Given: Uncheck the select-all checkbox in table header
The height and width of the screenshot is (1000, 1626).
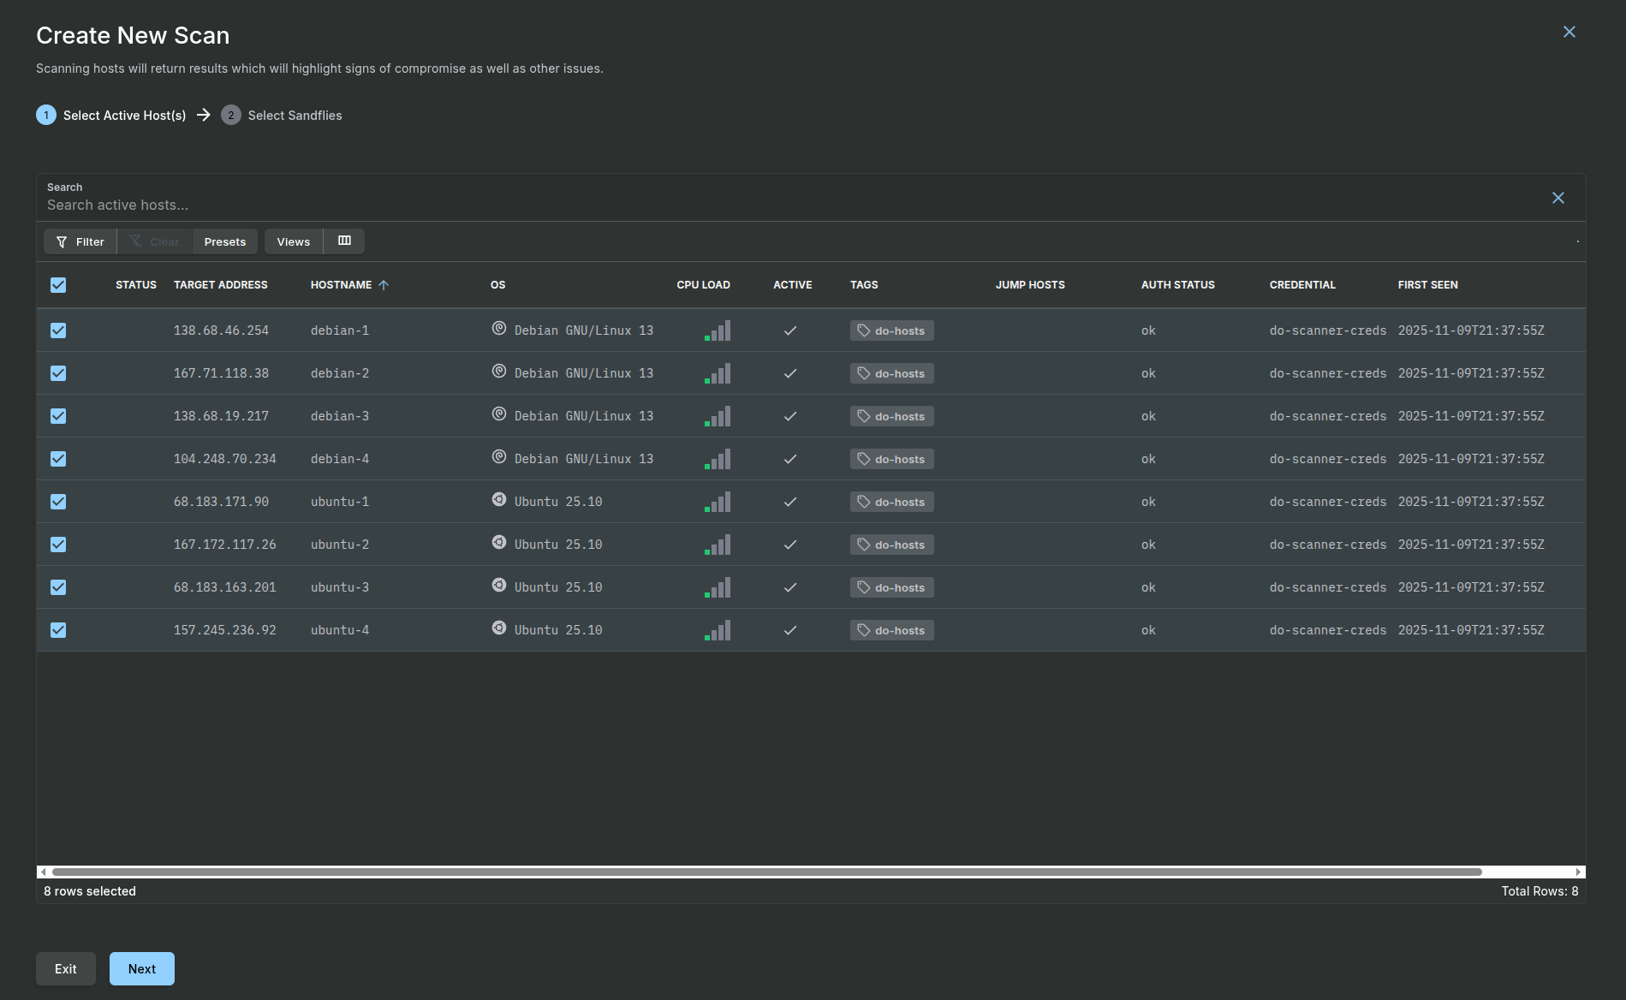Looking at the screenshot, I should tap(58, 284).
